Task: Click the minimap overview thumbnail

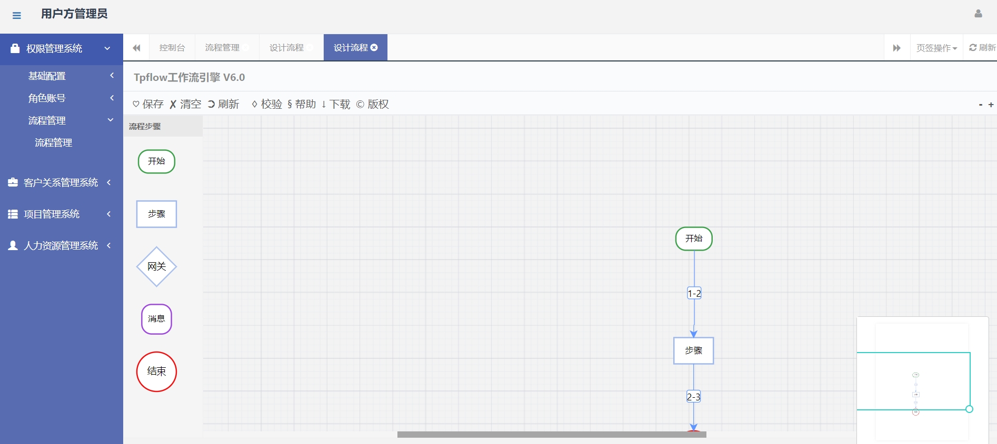Action: [922, 380]
